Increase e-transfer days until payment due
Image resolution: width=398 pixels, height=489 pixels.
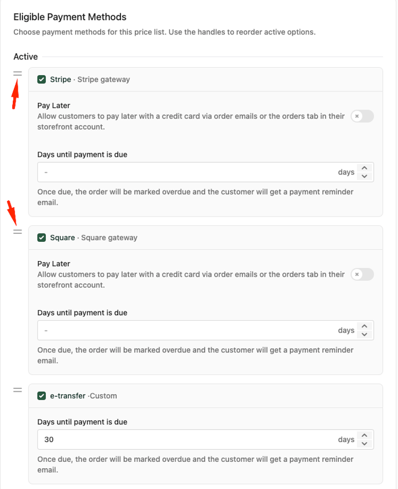(364, 436)
